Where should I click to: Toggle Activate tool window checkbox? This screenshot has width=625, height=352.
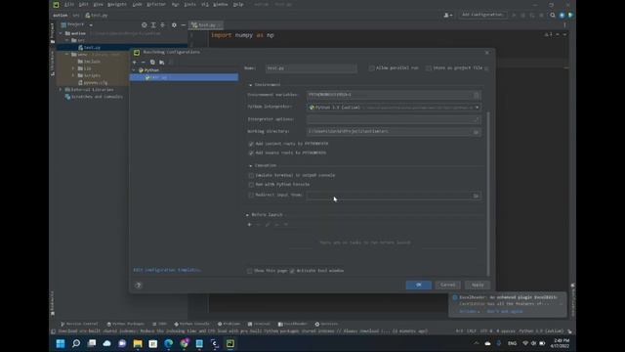click(293, 271)
